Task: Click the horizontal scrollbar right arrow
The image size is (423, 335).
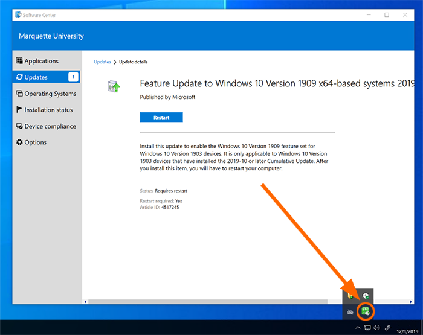Action: coord(411,301)
